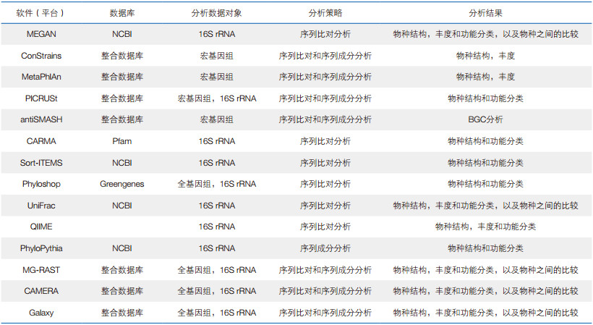The width and height of the screenshot is (593, 325).
Task: Click 宏基因组 in the ConStrains row
Action: [217, 56]
